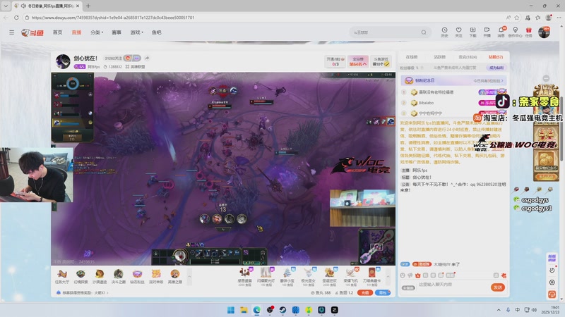Click the Douyu logo
This screenshot has width=565, height=317.
tap(32, 32)
